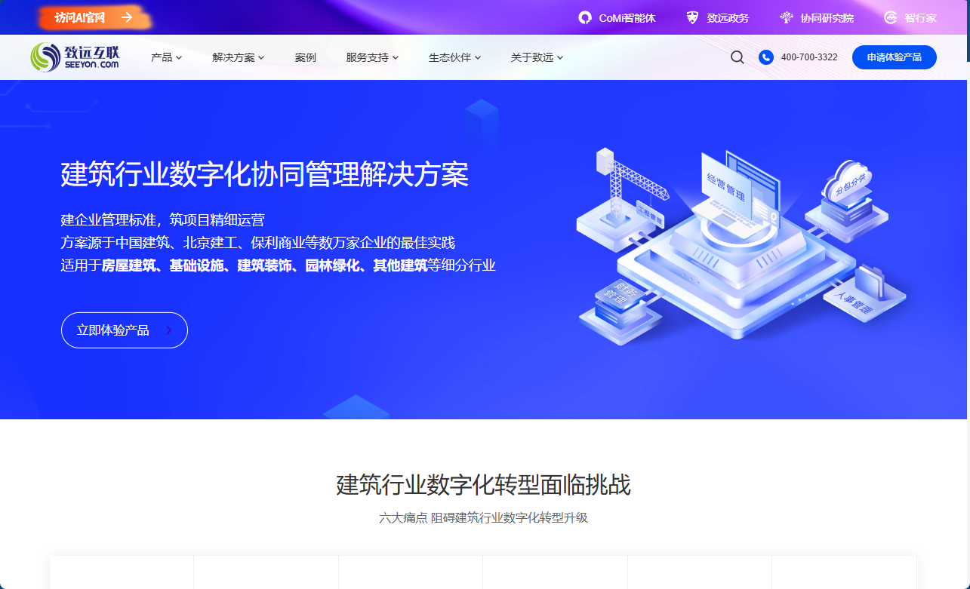
Task: Expand the 服务支持 dropdown menu
Action: click(372, 57)
